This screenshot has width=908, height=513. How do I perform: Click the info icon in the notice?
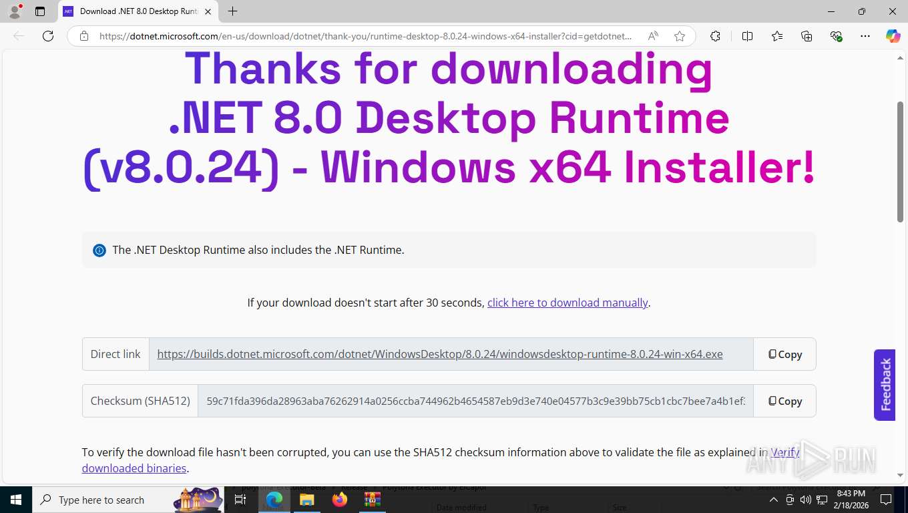click(x=99, y=250)
